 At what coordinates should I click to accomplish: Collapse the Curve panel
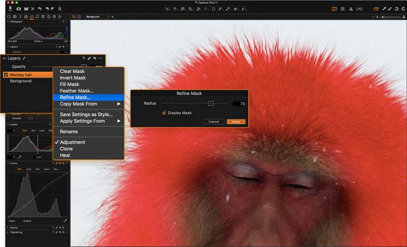[x=8, y=163]
